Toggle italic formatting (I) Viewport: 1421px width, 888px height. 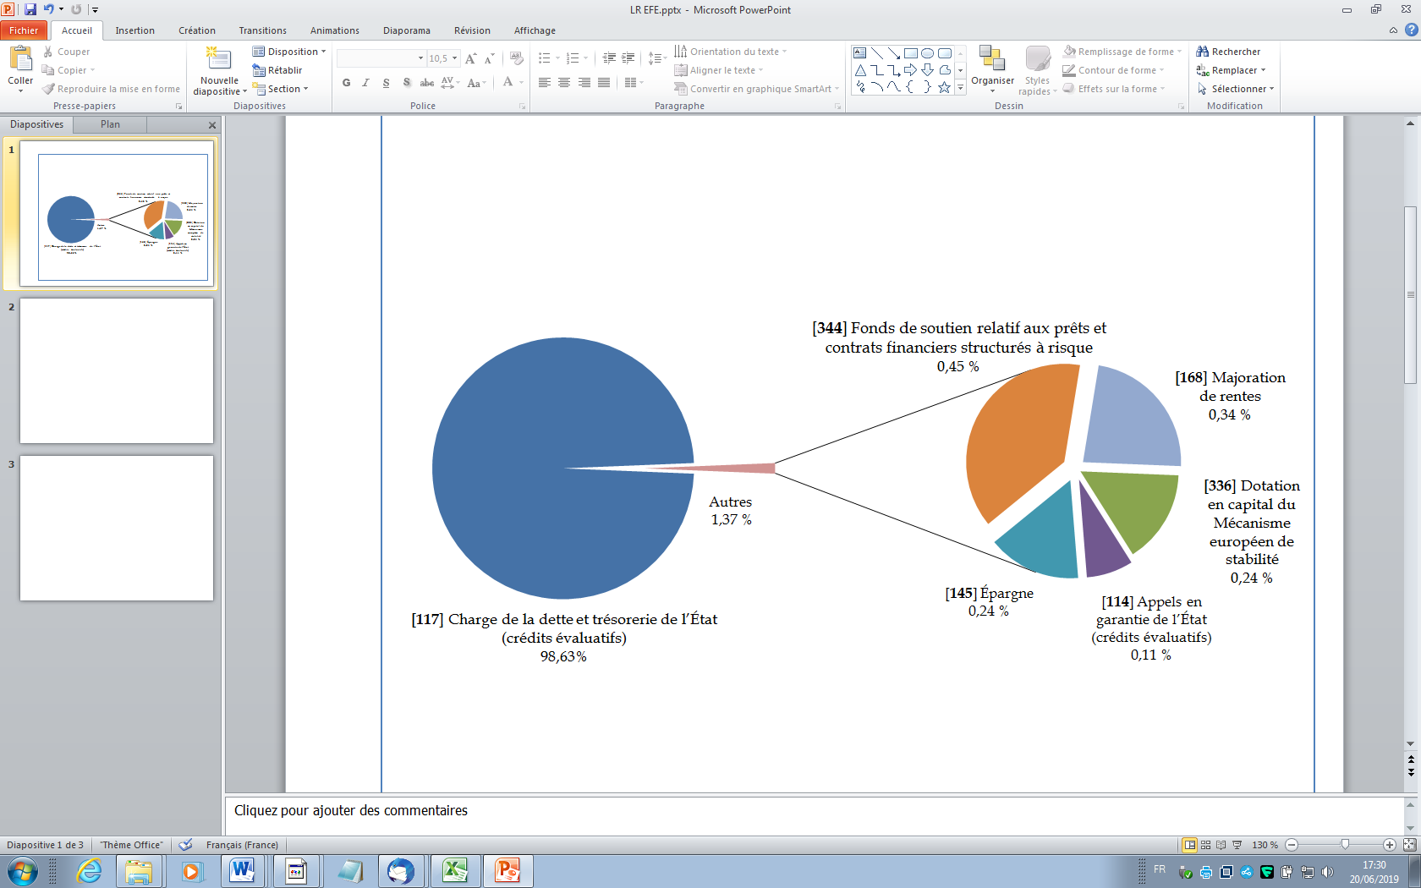tap(365, 83)
